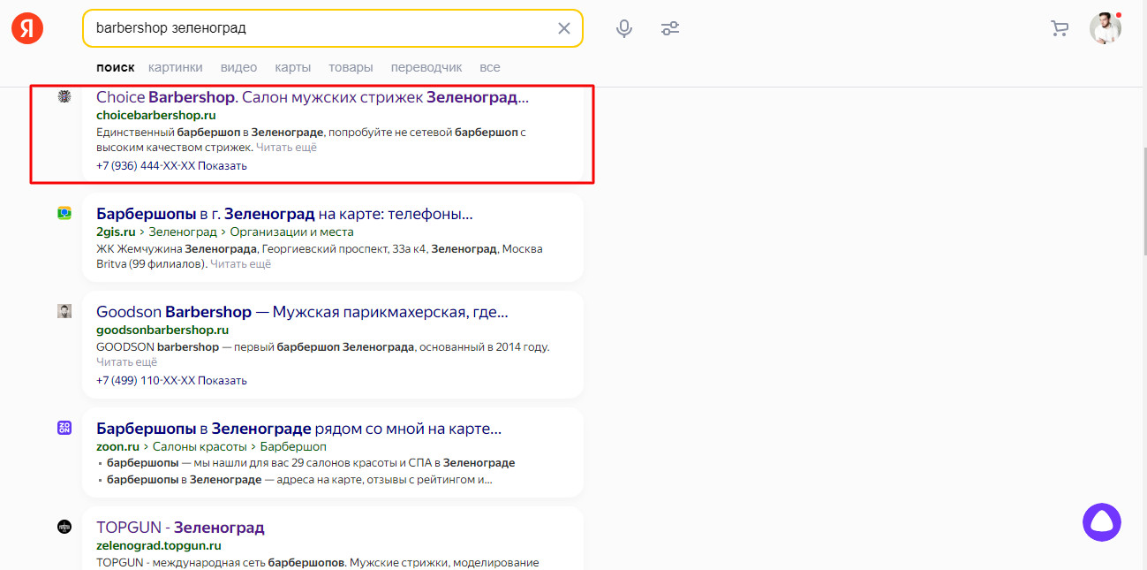Switch to the товары tab
Image resolution: width=1147 pixels, height=570 pixels.
pos(351,67)
